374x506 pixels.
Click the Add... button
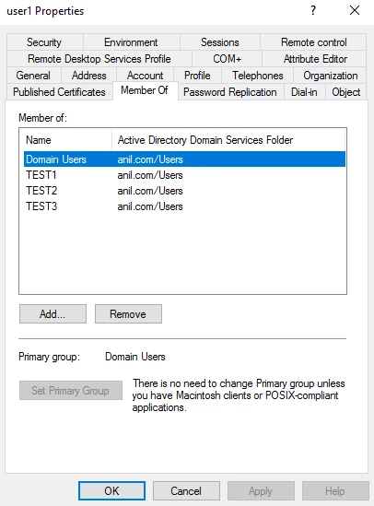tap(53, 313)
